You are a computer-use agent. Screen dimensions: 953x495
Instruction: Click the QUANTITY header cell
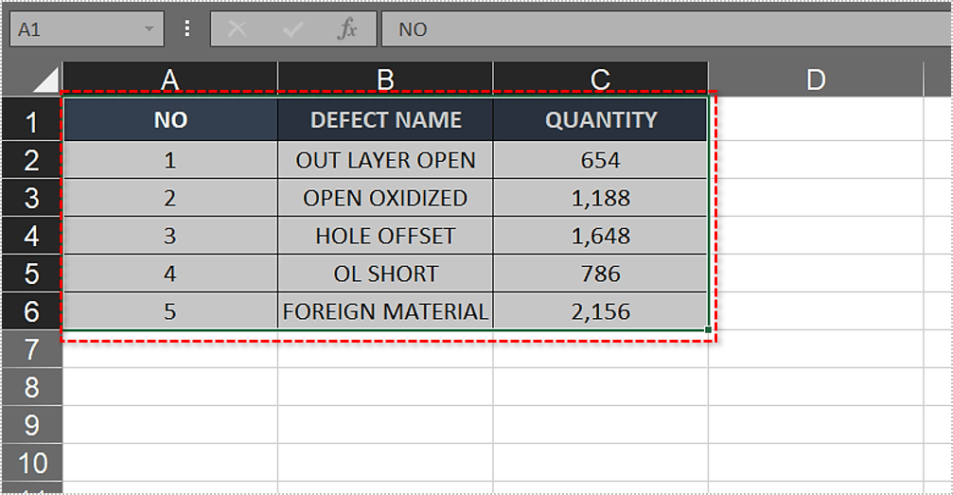click(x=600, y=120)
